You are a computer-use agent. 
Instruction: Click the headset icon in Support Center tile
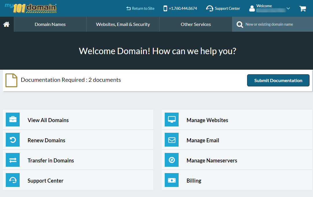[x=13, y=180]
